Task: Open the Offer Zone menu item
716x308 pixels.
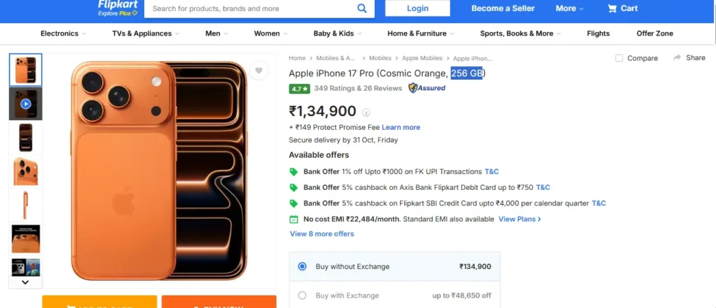Action: [654, 34]
